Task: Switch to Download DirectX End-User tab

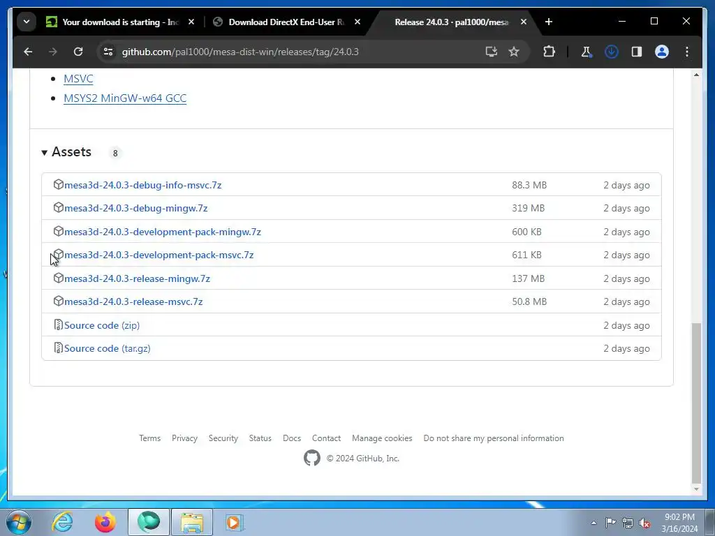Action: tap(286, 22)
